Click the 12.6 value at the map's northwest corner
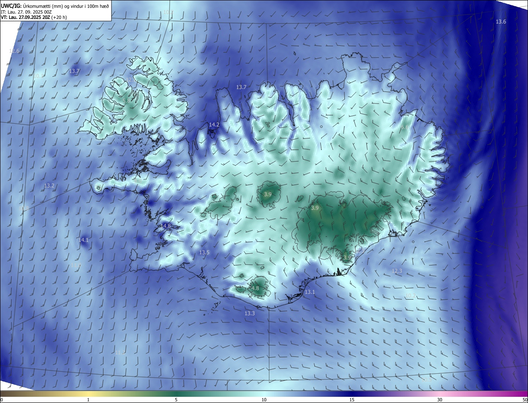 pos(14,51)
